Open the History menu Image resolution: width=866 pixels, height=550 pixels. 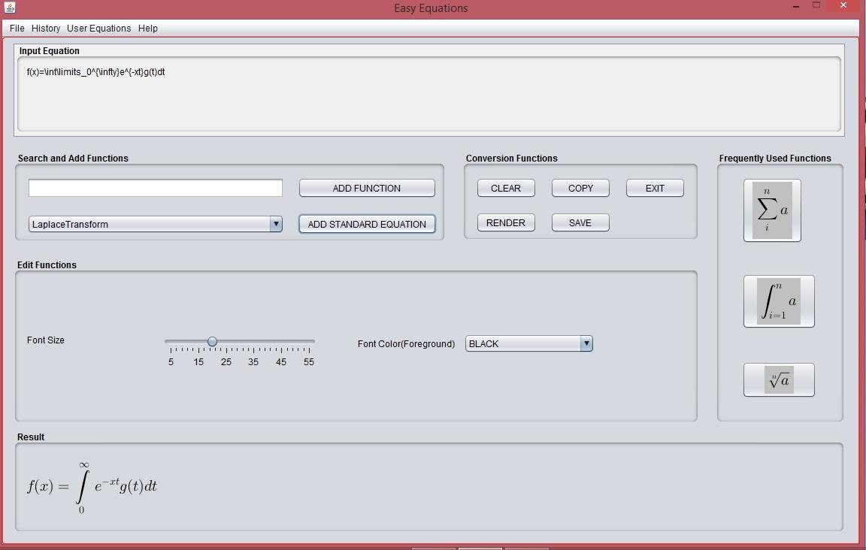click(45, 28)
